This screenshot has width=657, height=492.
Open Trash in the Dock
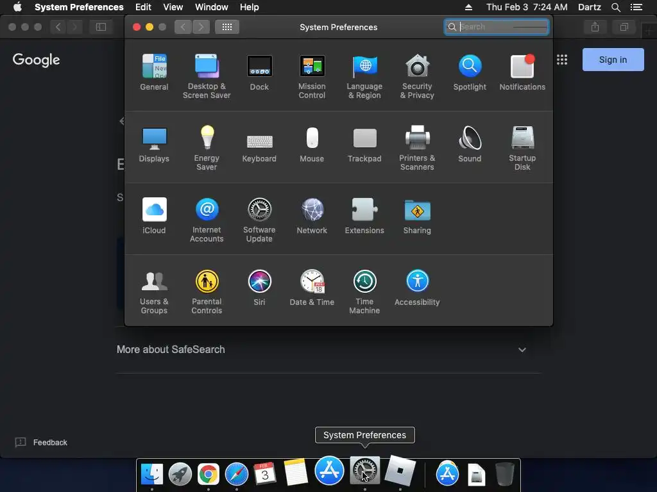point(504,474)
